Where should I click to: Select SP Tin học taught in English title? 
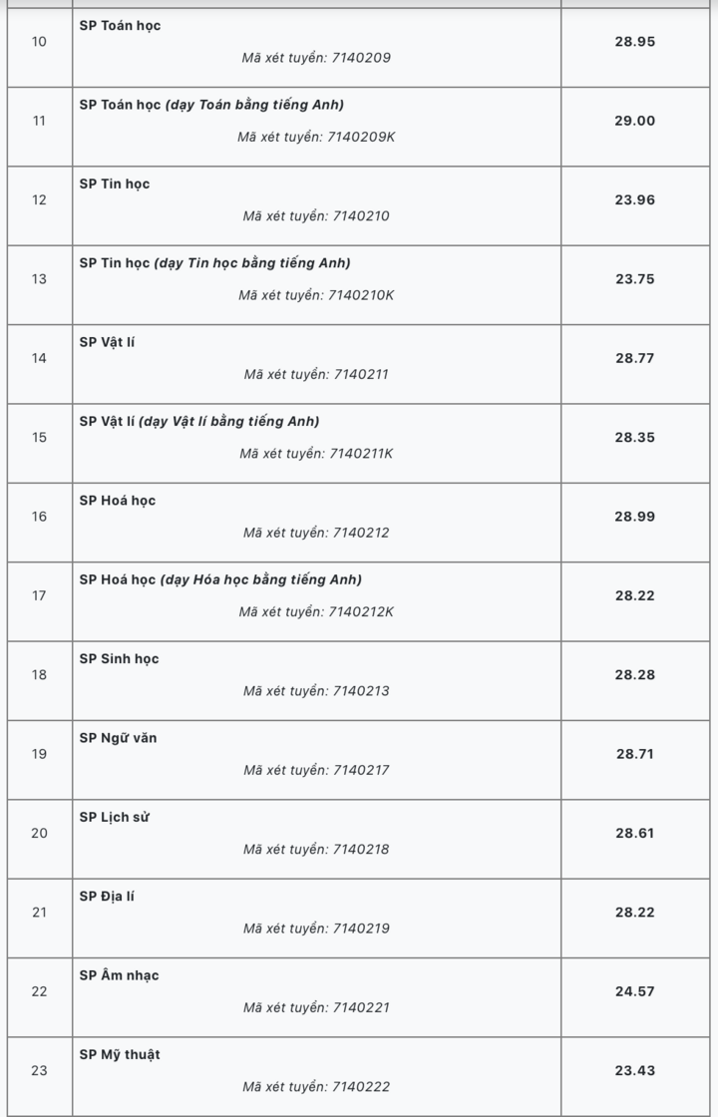point(214,263)
